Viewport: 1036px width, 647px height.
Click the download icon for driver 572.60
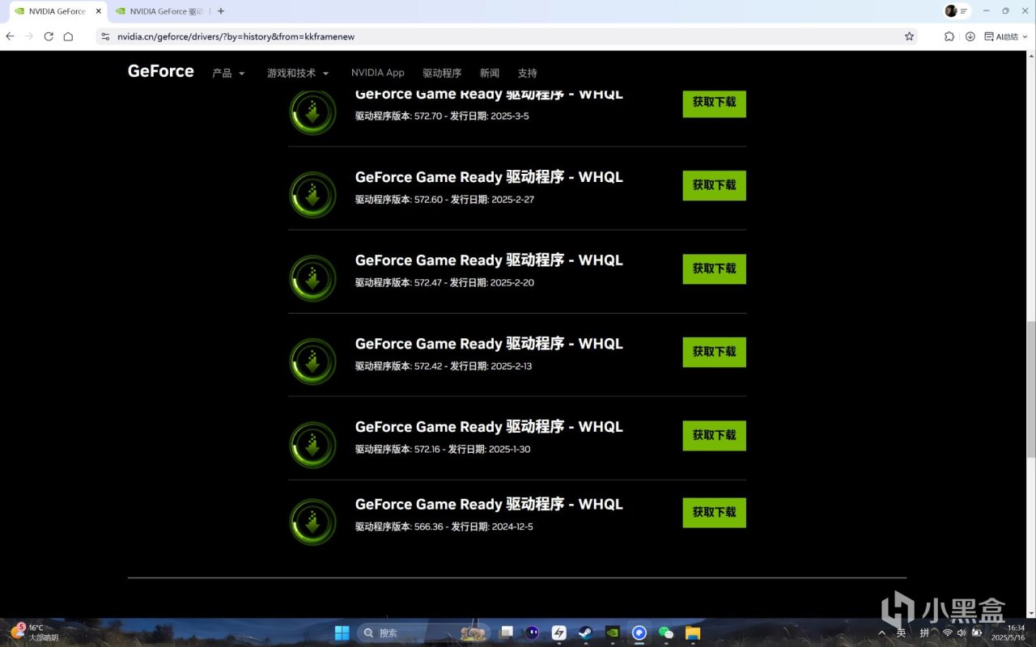coord(312,195)
